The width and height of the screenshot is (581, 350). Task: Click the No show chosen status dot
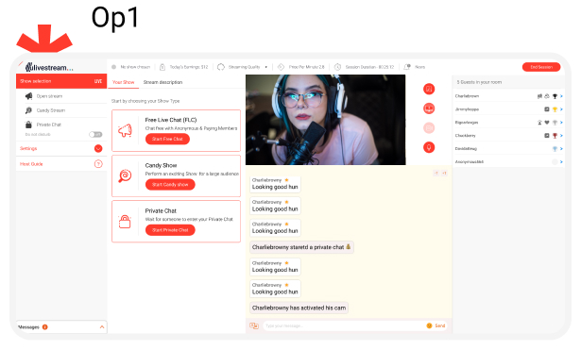(113, 67)
